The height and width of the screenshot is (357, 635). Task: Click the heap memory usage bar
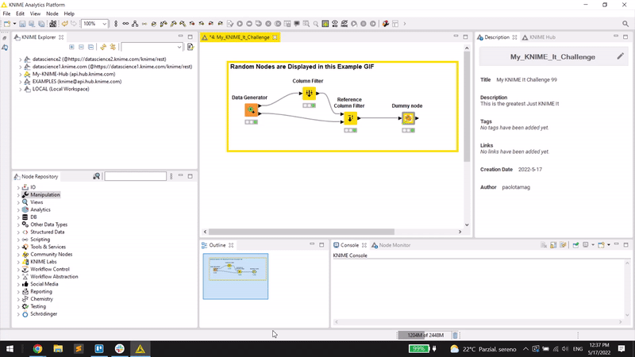tap(425, 335)
